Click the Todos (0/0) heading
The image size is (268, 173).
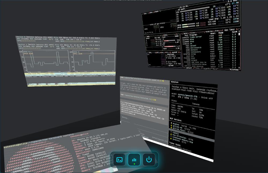pos(175,144)
